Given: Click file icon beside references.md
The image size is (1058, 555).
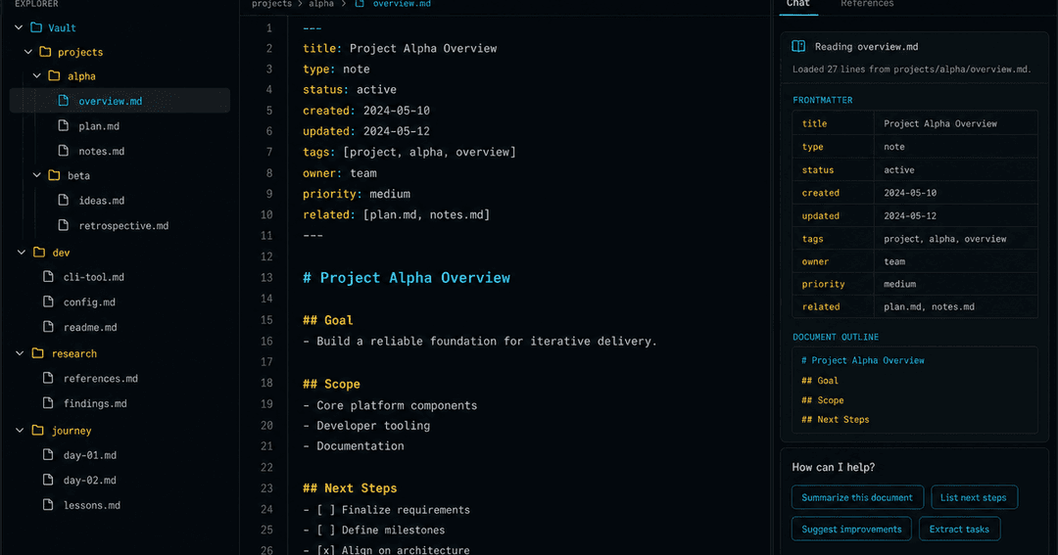Looking at the screenshot, I should coord(49,378).
